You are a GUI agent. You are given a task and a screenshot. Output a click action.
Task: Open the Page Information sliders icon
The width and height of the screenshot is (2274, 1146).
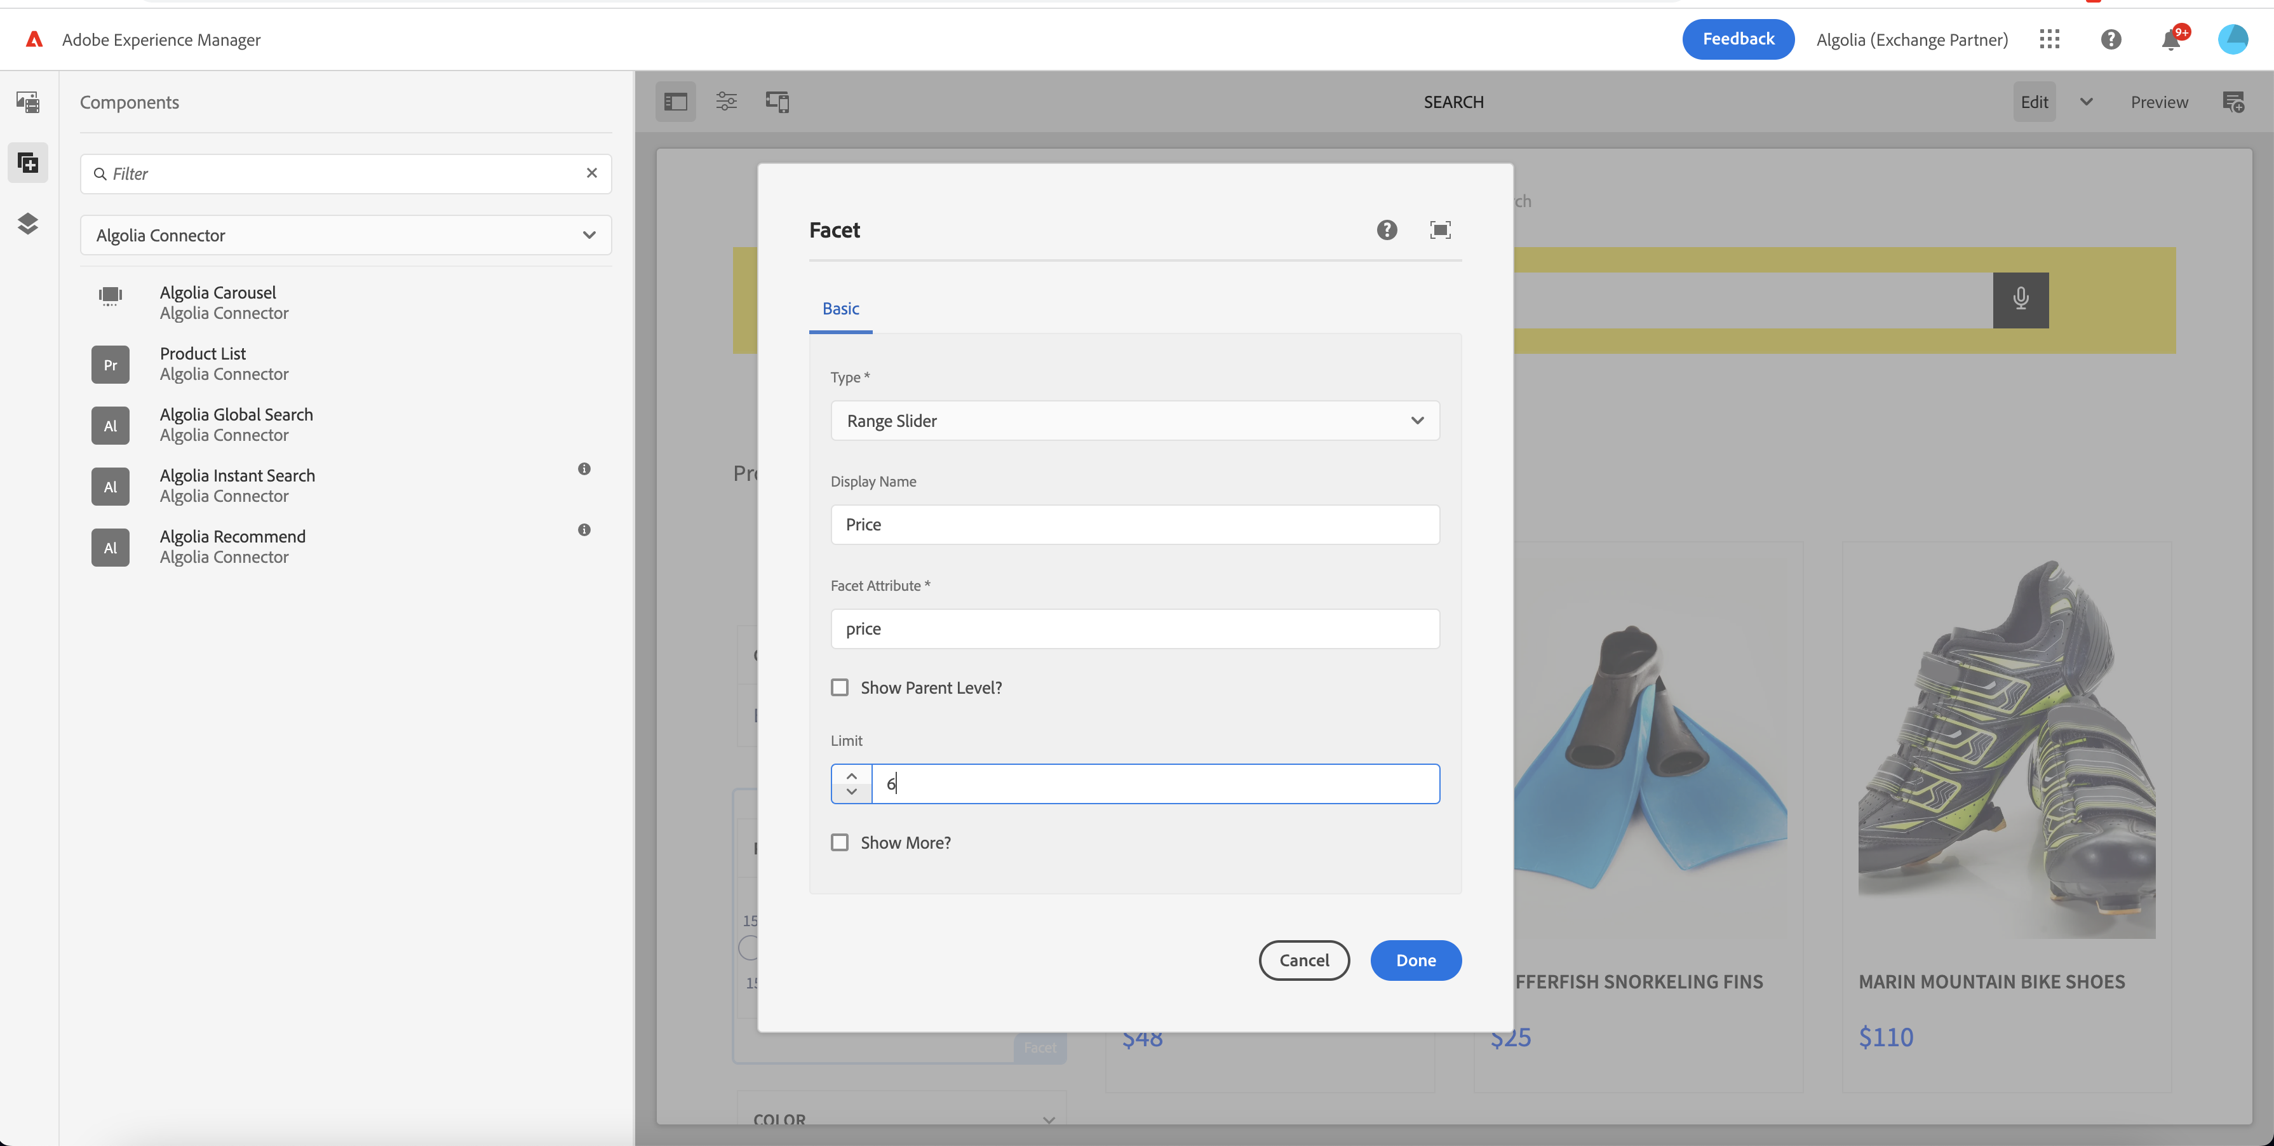click(x=725, y=102)
